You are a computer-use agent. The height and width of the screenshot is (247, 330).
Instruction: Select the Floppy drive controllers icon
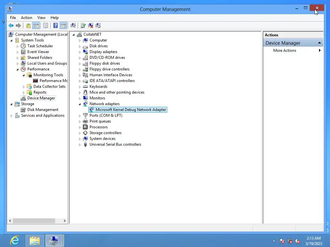85,69
